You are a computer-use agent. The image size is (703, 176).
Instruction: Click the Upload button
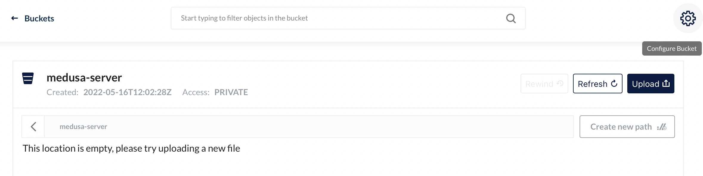tap(650, 84)
